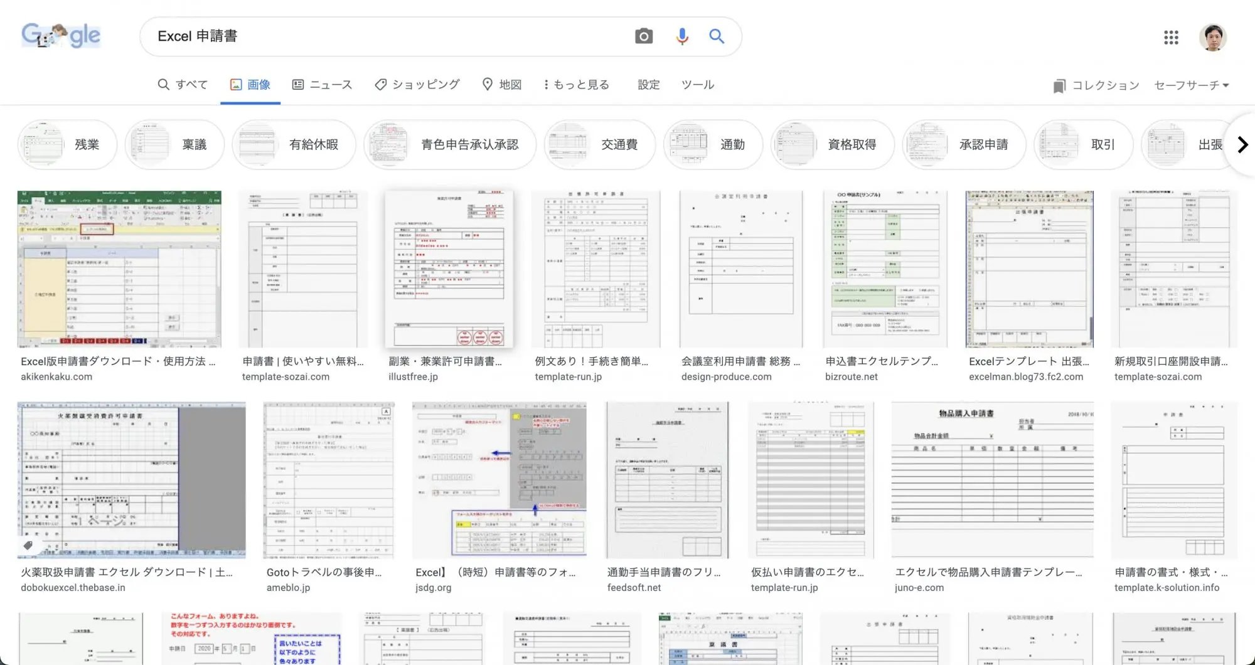Click the コレクション bookmark icon
Image resolution: width=1255 pixels, height=665 pixels.
1059,85
